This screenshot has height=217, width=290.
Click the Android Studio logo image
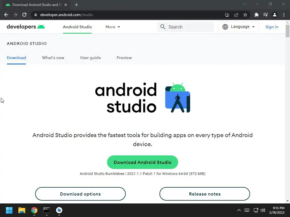[143, 97]
